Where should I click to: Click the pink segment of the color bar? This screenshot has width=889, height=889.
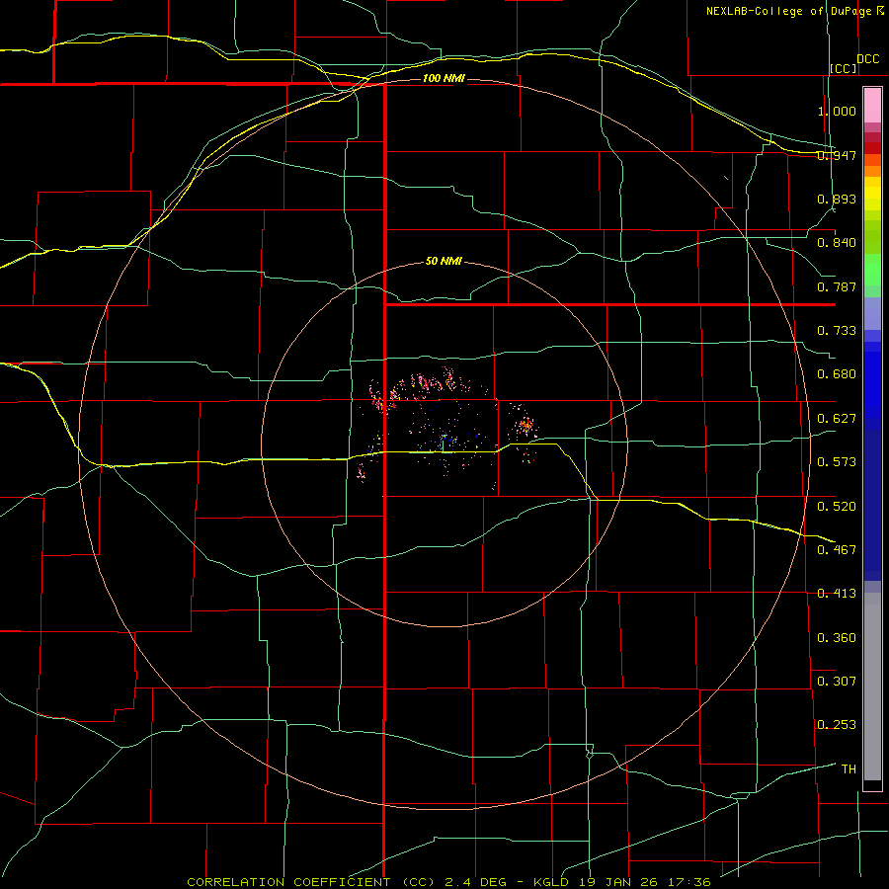[872, 105]
